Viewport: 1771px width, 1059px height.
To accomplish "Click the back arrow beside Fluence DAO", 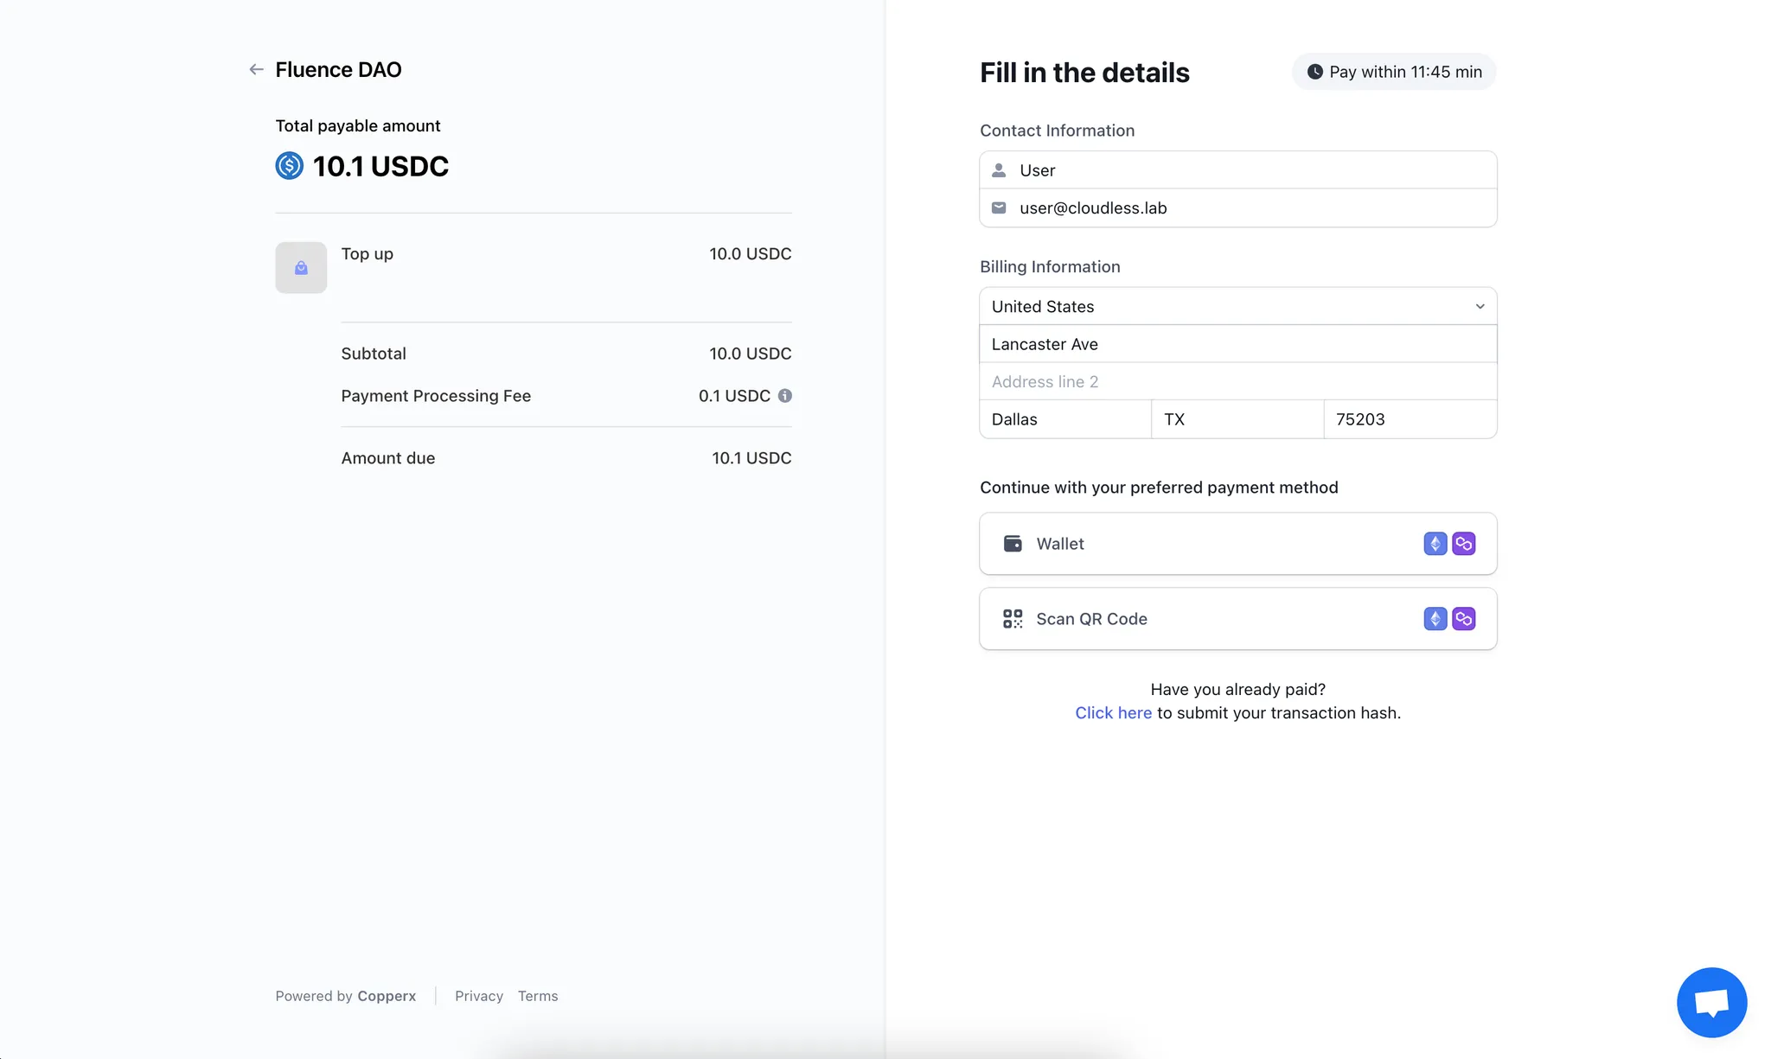I will 256,69.
